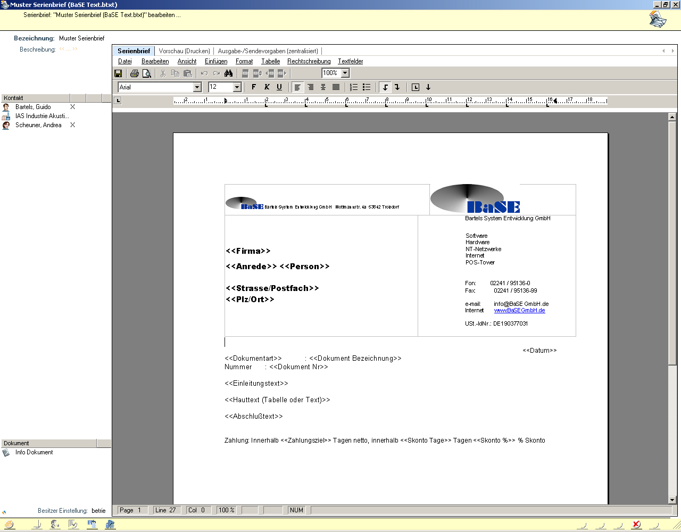Click the bulleted list icon
The width and height of the screenshot is (681, 532).
tap(367, 87)
